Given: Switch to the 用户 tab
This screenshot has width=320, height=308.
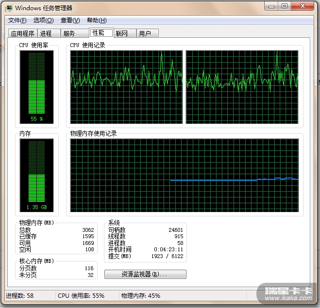Looking at the screenshot, I should [x=147, y=33].
